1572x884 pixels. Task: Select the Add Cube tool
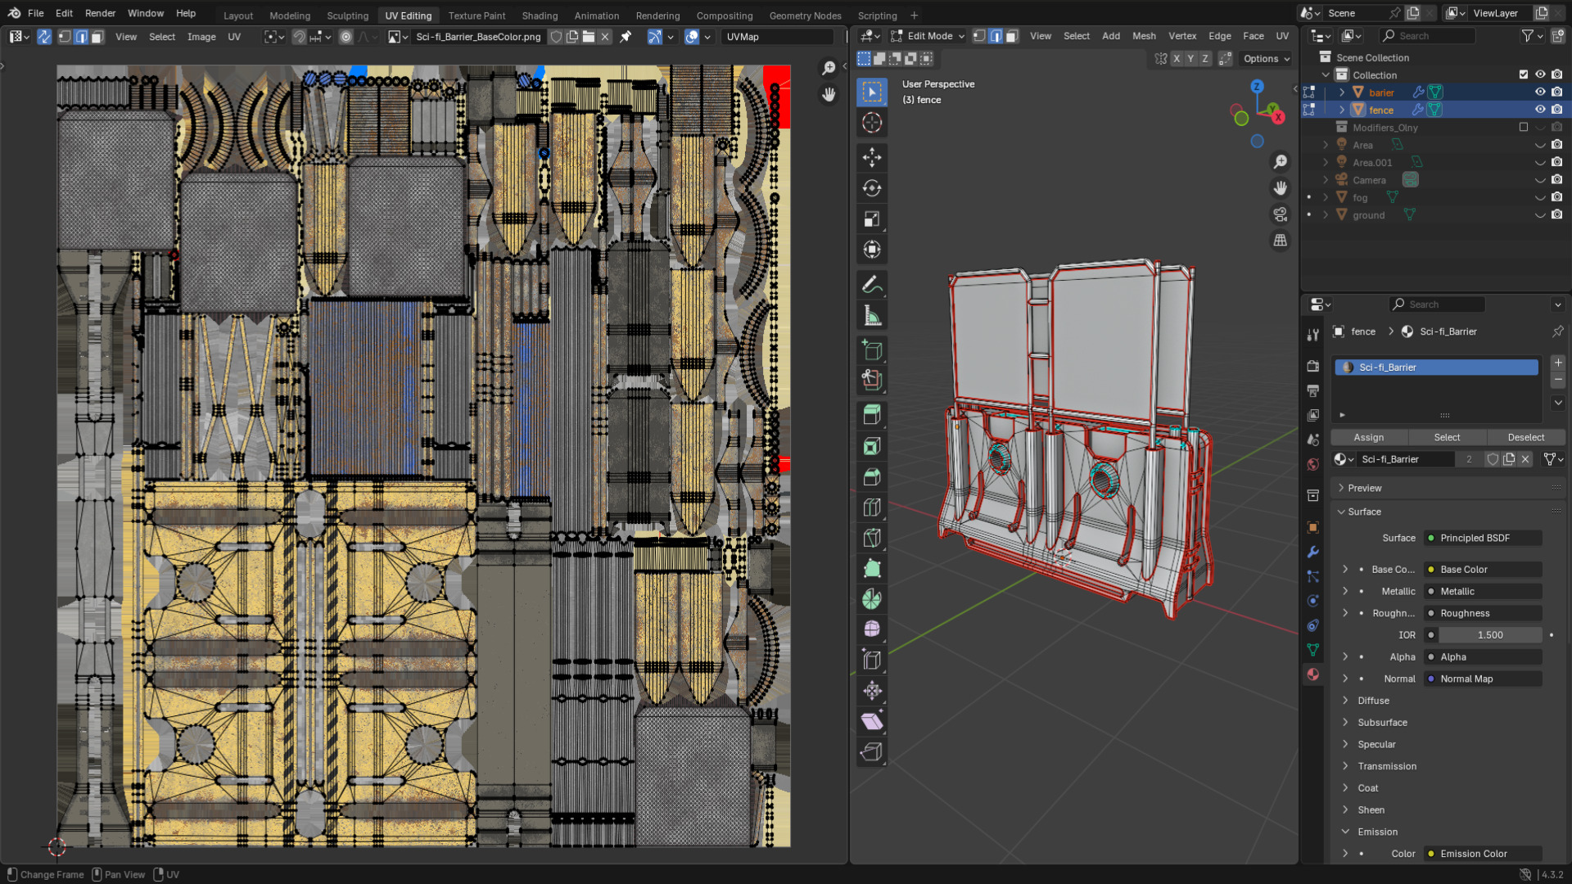pyautogui.click(x=872, y=350)
